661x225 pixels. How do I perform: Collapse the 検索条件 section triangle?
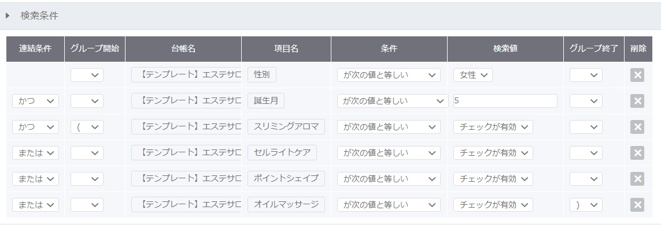8,16
